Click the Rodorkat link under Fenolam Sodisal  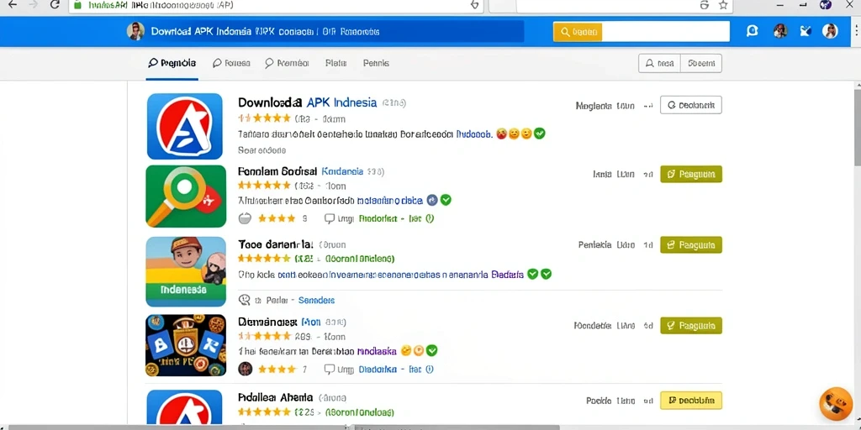tap(378, 218)
